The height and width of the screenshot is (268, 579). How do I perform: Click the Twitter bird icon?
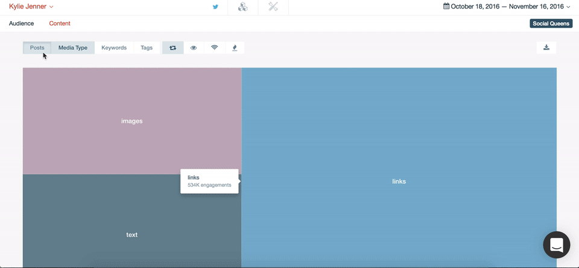click(215, 7)
